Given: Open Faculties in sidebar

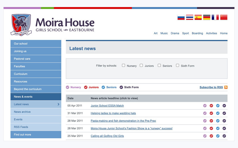Looking at the screenshot, I should [36, 66].
